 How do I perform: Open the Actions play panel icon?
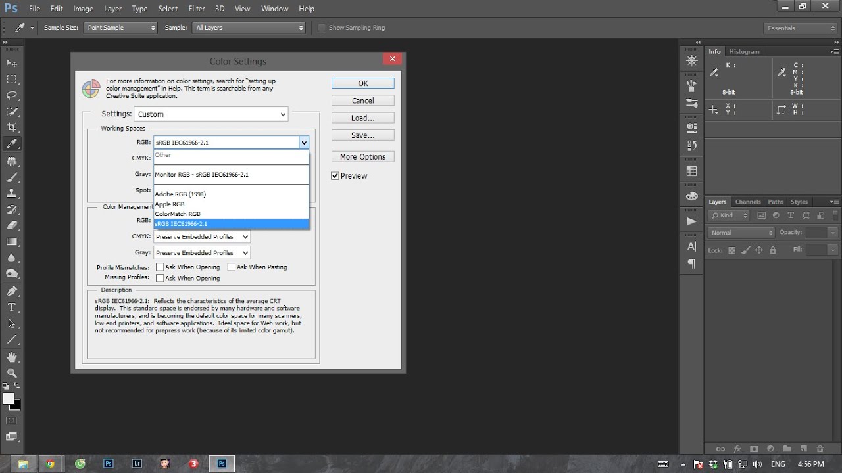click(691, 221)
